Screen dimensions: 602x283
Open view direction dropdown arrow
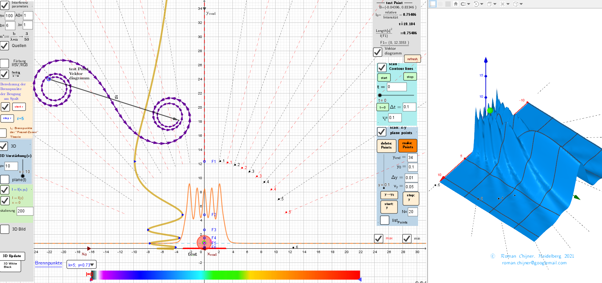[x=495, y=4]
